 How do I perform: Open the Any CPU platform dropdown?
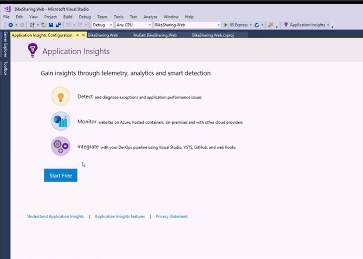(133, 25)
